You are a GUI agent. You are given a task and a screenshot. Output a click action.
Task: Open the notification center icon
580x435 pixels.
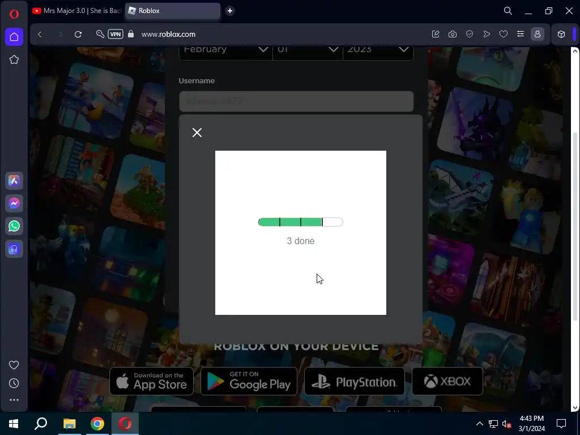[x=561, y=424]
